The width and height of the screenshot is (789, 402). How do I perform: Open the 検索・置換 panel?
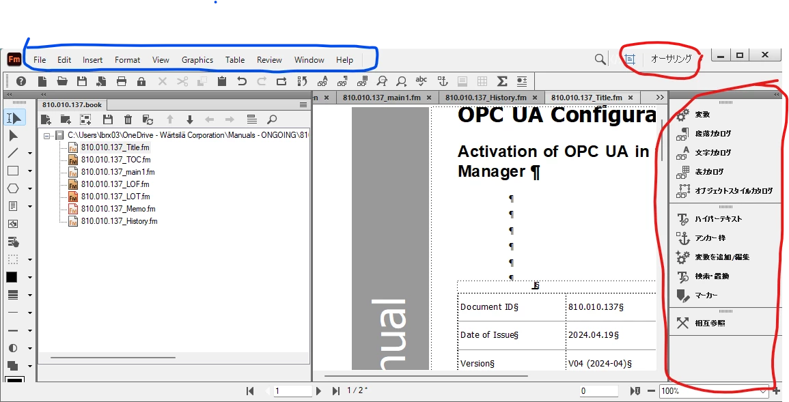click(712, 276)
